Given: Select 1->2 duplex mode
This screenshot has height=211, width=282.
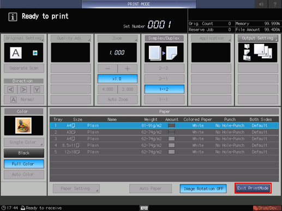Looking at the screenshot, I should coord(164,89).
